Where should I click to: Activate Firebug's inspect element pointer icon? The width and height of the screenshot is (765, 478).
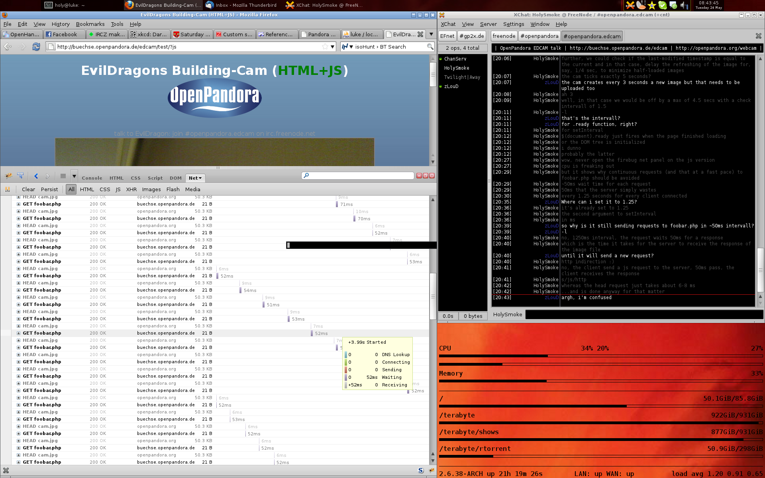20,176
